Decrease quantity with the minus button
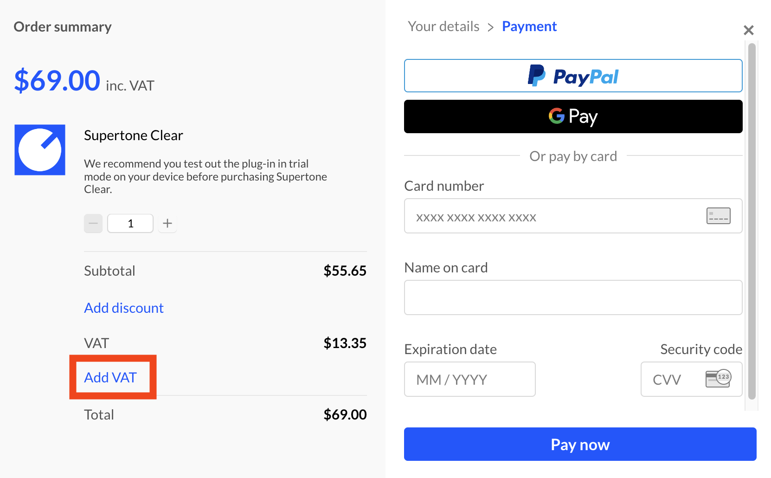 tap(93, 224)
